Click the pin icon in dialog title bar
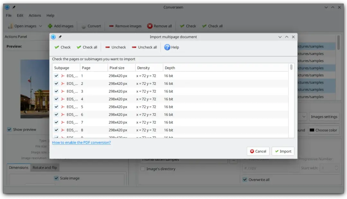 point(60,37)
